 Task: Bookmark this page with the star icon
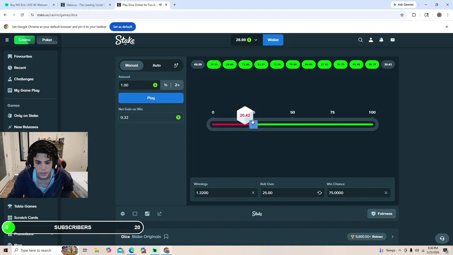[x=402, y=15]
